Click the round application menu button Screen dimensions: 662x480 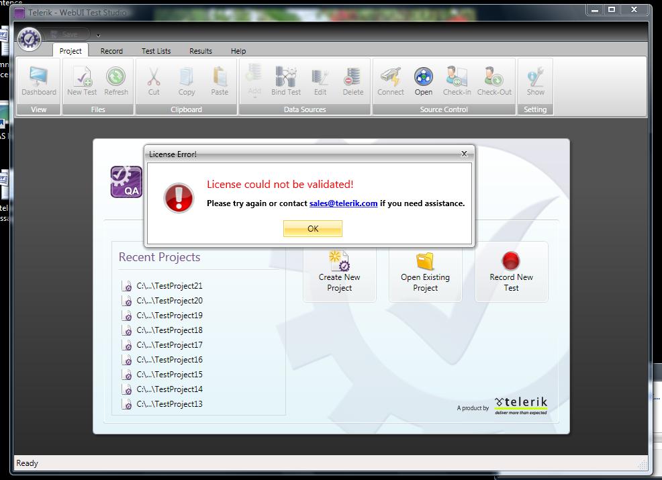(29, 39)
